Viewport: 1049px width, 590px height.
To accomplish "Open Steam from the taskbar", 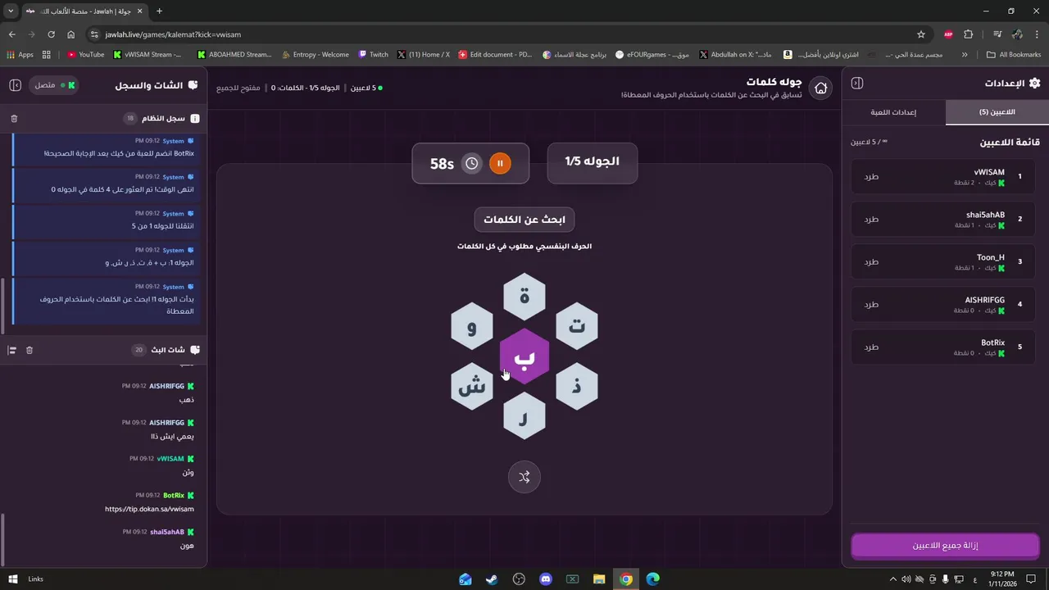I will 492,579.
